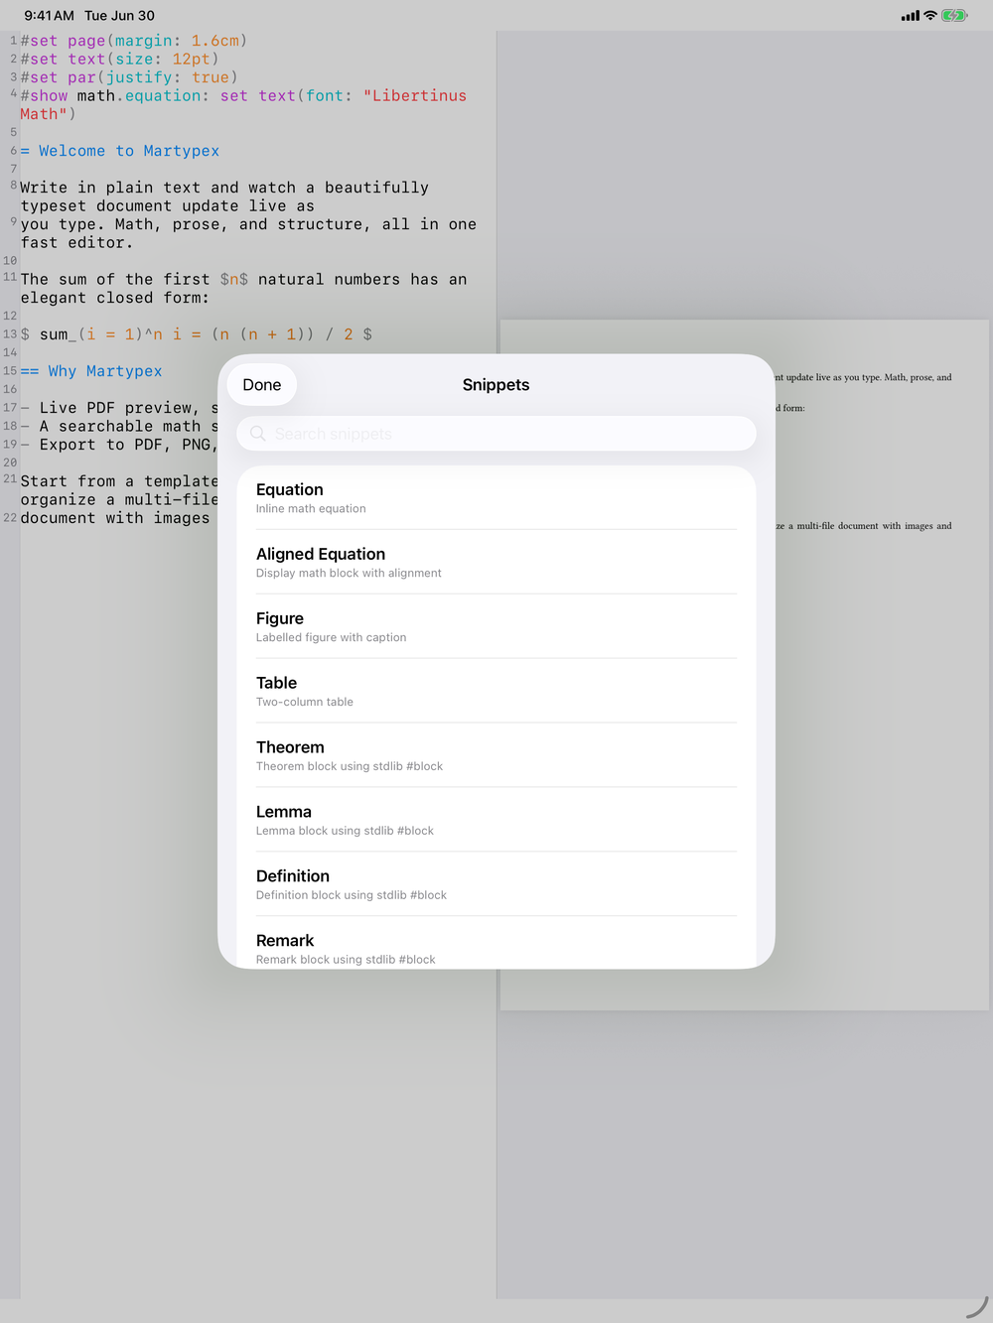Screen dimensions: 993x1323
Task: Click the '- Live PDF preview' list line
Action: [x=119, y=408]
